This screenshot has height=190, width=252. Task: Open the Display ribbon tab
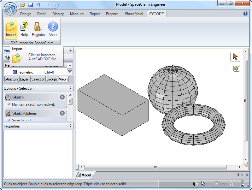tap(58, 14)
